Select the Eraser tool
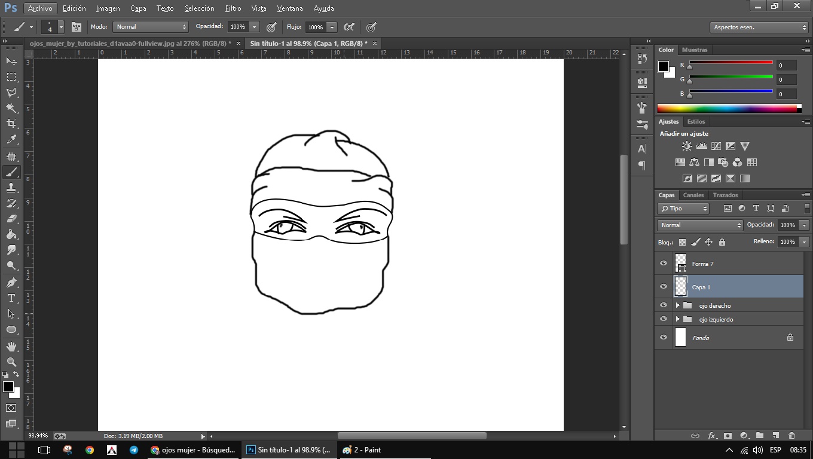Screen dimensions: 813x459 [11, 219]
